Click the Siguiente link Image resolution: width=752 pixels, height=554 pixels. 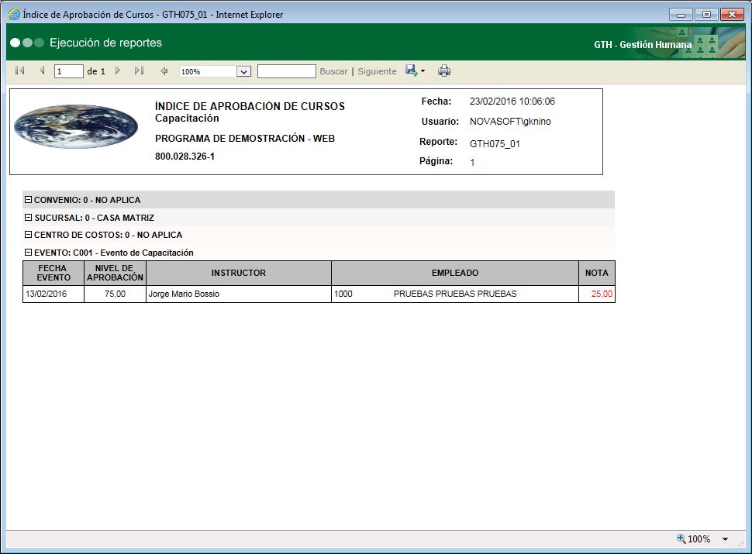tap(377, 71)
